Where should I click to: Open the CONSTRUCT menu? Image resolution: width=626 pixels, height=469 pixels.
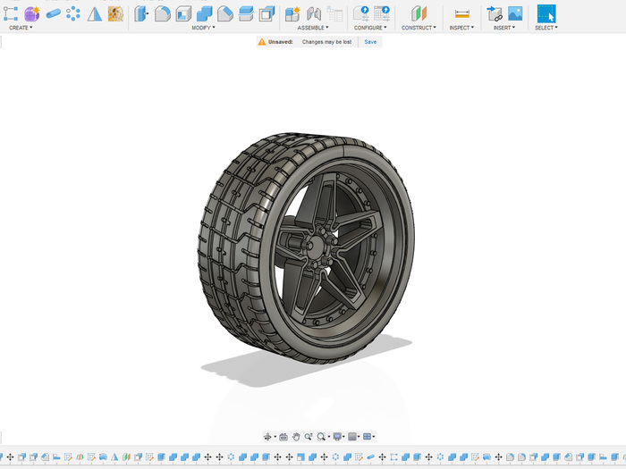419,28
